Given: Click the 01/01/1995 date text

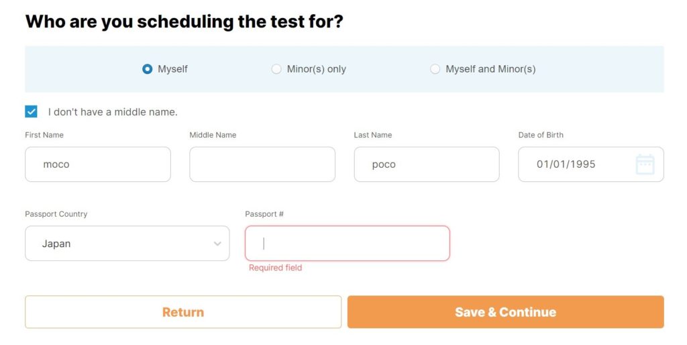Looking at the screenshot, I should (x=566, y=164).
